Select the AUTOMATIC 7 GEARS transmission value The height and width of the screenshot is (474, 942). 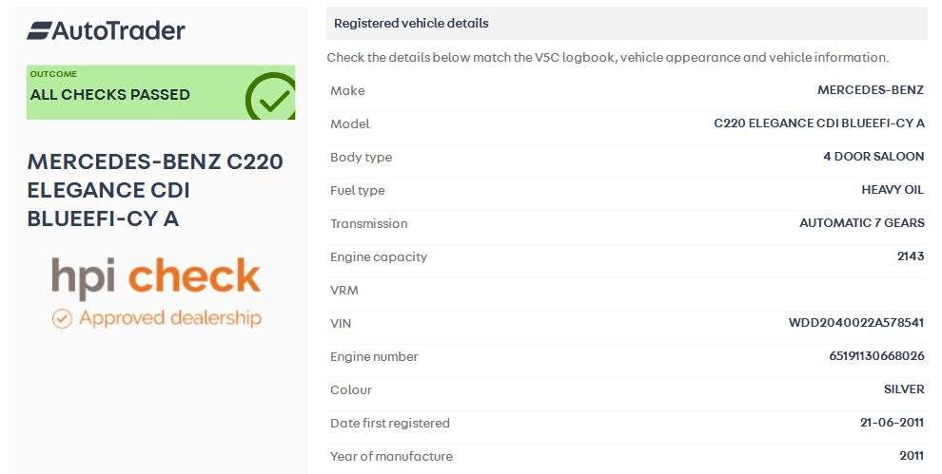click(x=861, y=223)
